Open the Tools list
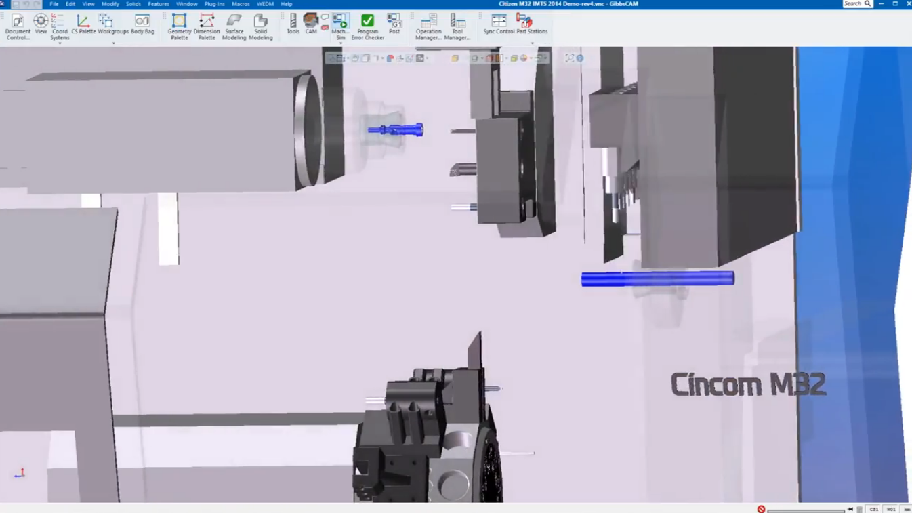This screenshot has height=513, width=912. [x=293, y=24]
